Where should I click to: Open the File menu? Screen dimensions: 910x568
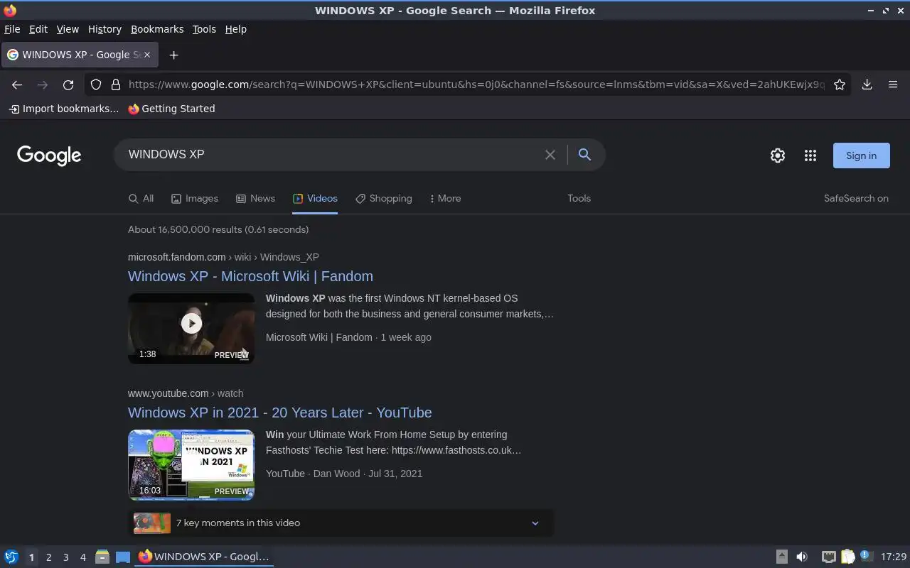[x=12, y=29]
